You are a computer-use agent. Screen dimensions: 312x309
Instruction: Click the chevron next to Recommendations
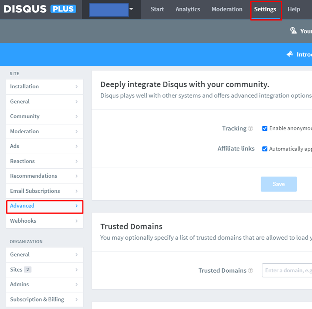click(x=77, y=176)
